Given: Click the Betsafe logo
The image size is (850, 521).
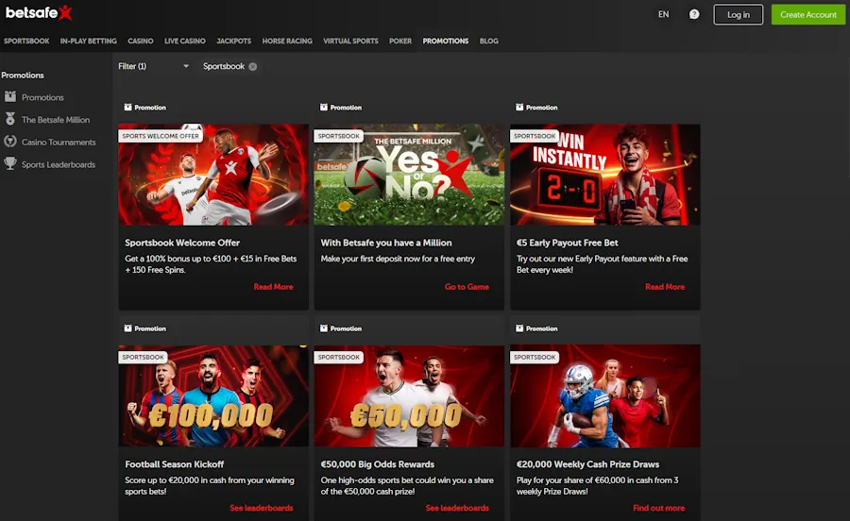Looking at the screenshot, I should click(x=39, y=12).
